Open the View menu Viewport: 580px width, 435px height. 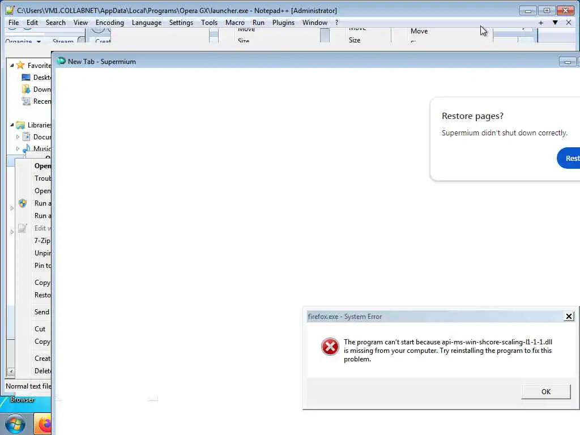(x=80, y=23)
